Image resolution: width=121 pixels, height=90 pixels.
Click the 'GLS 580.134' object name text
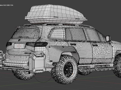(x=8, y=5)
